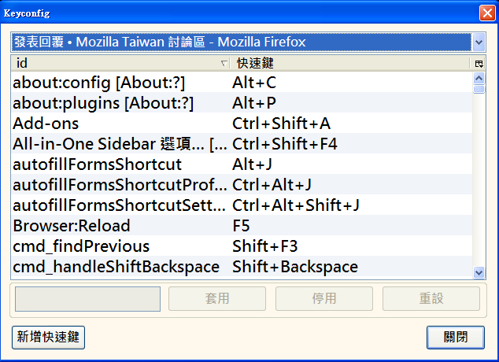Viewport: 499px width, 362px height.
Task: Close the Keyconfig dialog with the X icon
Action: pos(487,13)
